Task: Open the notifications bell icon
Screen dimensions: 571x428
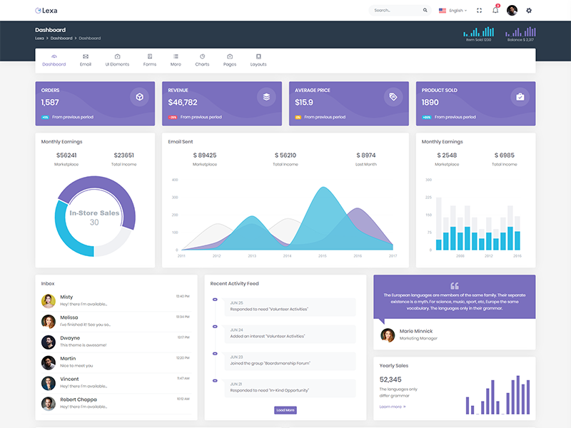Action: [495, 11]
